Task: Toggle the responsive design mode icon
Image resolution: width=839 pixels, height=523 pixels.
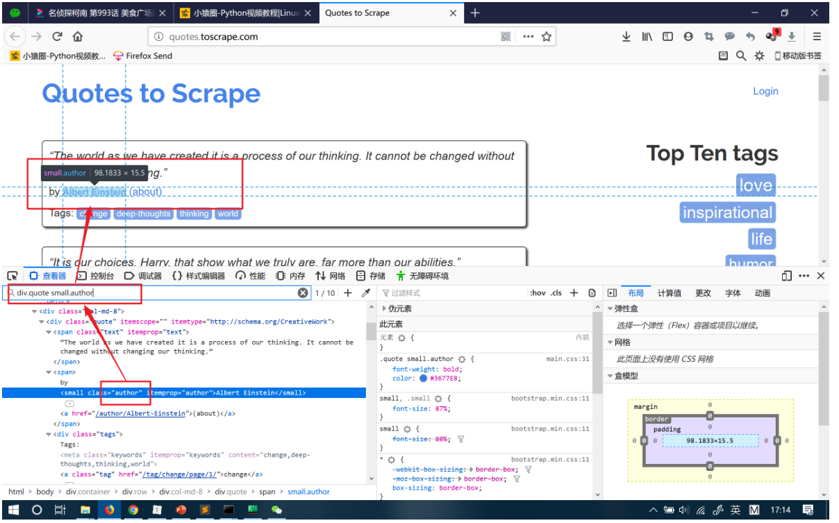Action: pyautogui.click(x=787, y=276)
